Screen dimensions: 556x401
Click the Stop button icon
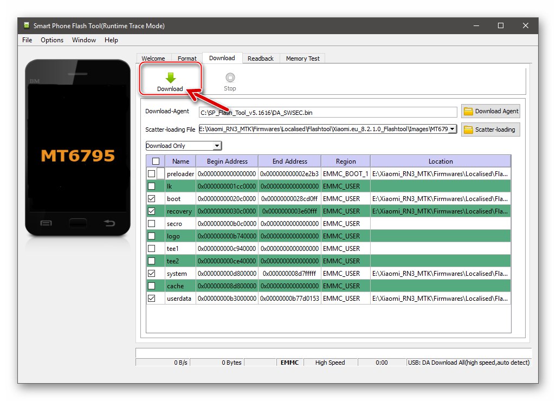pos(230,77)
